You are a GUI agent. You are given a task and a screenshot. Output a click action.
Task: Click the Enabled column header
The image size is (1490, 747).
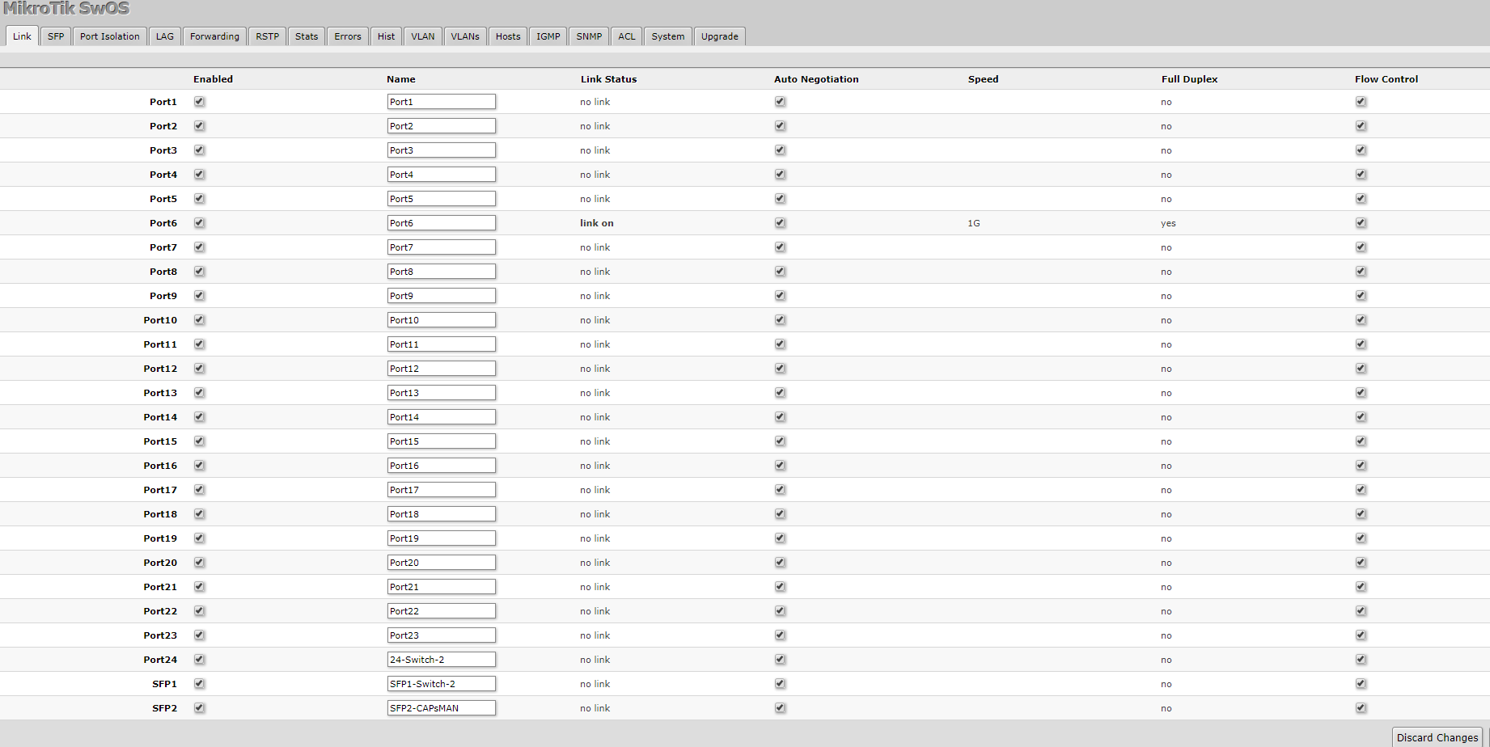click(213, 79)
